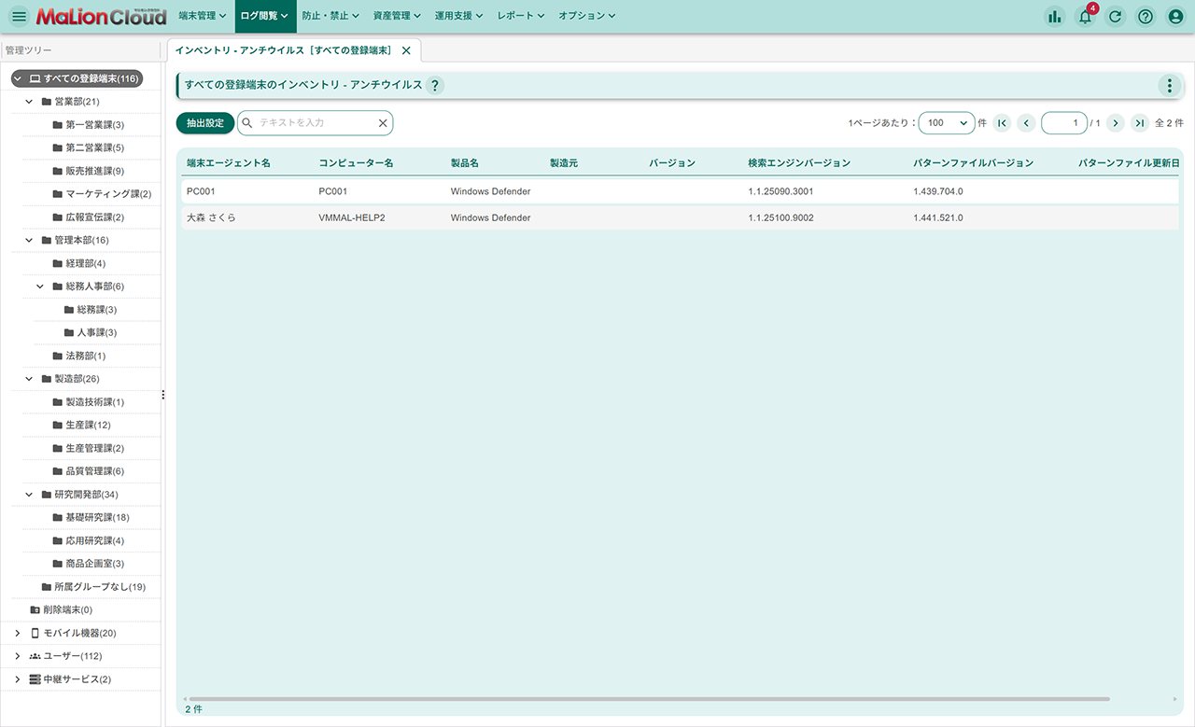Open the items-per-page dropdown showing 100

pos(946,123)
